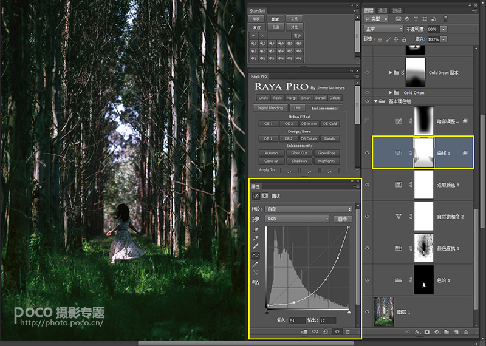Switch to the 通道 Channels tab
Image resolution: width=486 pixels, height=346 pixels.
383,10
